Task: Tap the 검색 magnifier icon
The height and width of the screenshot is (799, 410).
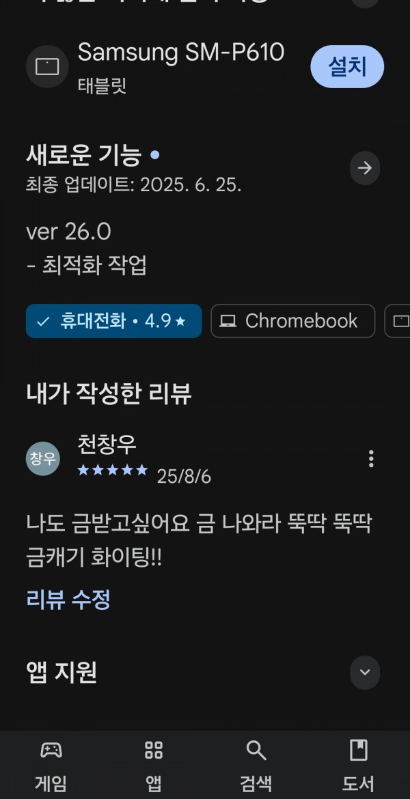Action: tap(256, 750)
